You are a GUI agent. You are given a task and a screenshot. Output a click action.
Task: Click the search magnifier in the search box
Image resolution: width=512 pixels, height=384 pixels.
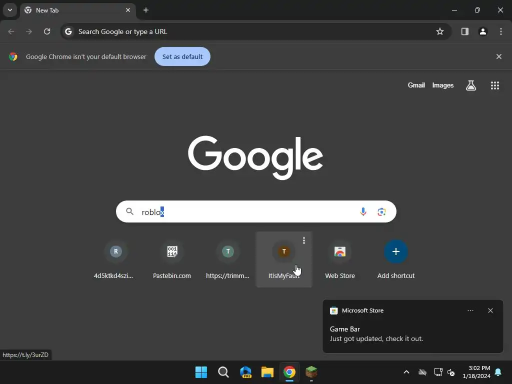pyautogui.click(x=129, y=211)
